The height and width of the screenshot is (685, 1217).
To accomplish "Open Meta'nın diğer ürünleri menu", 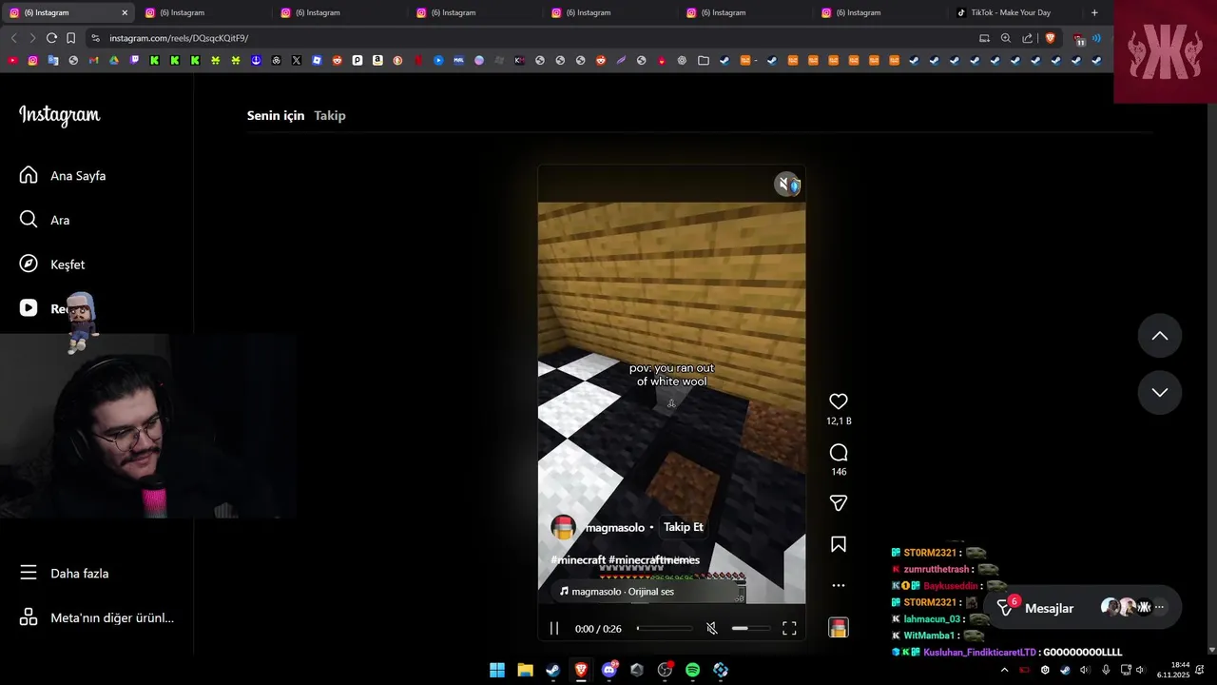I will click(97, 617).
